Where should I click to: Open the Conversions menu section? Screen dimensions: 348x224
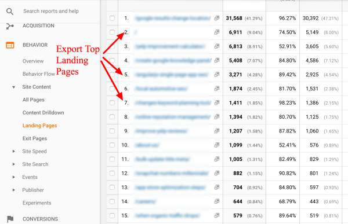pos(40,219)
